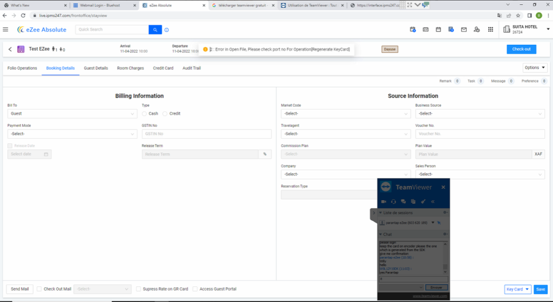The width and height of the screenshot is (553, 302).
Task: Click the SUITA HOTEL building icon
Action: point(507,29)
